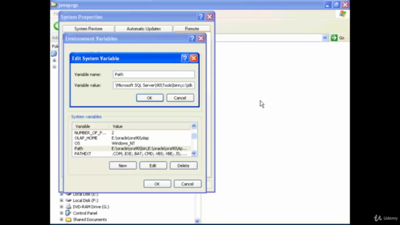Screen dimensions: 400x225
Task: Click OK in Edit System Variable dialog
Action: tap(150, 98)
